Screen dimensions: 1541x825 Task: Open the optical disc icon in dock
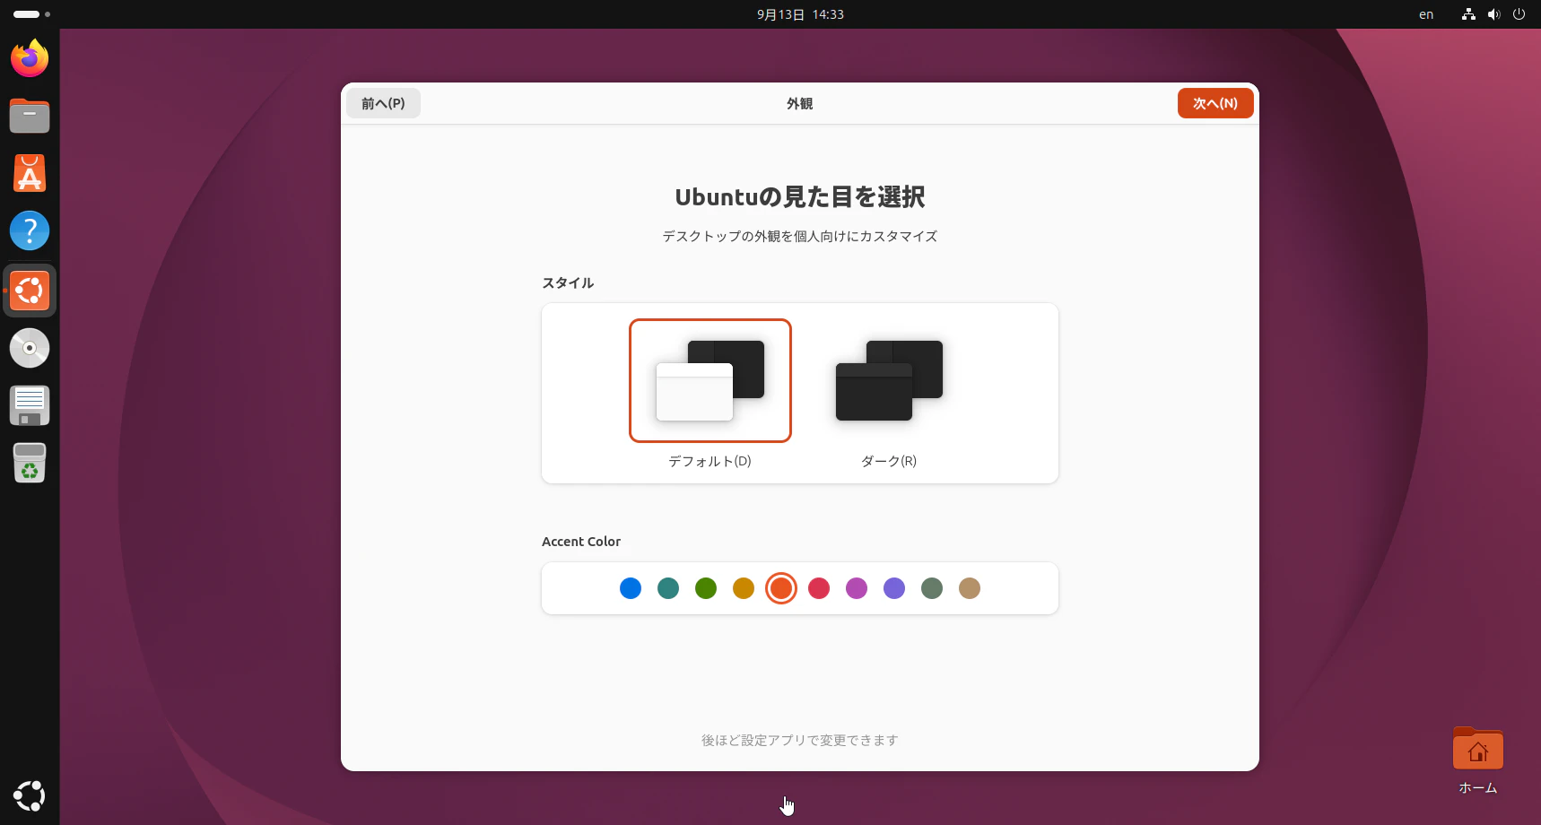point(30,348)
